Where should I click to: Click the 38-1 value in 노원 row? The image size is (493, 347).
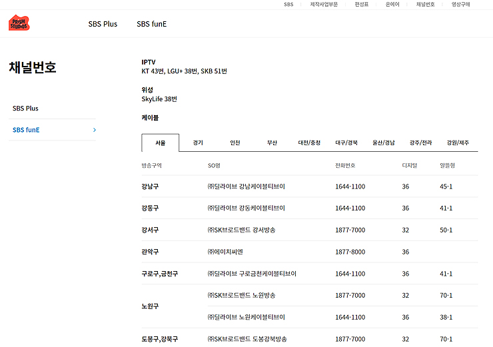[x=446, y=317]
